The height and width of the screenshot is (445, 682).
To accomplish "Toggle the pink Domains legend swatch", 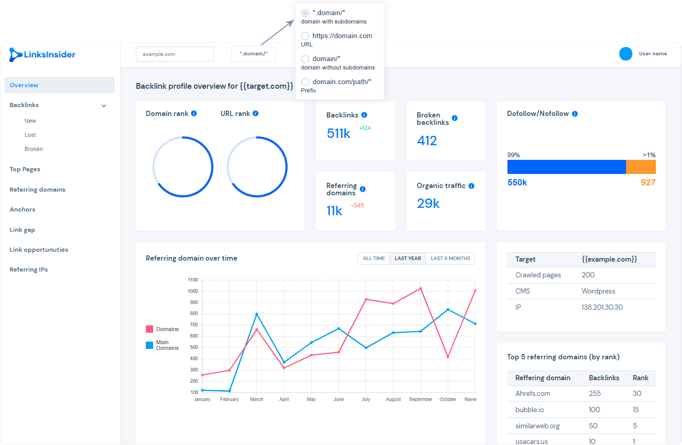I will (x=149, y=329).
